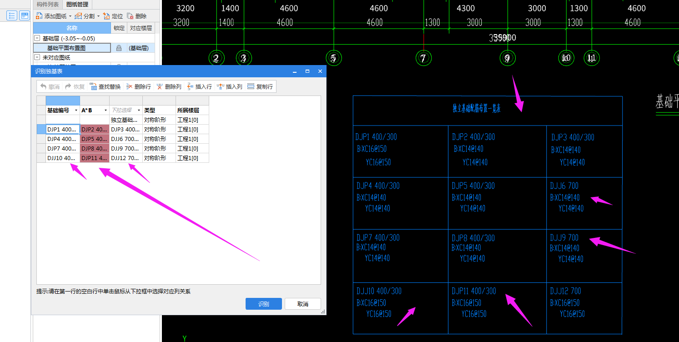679x342 pixels.
Task: Click the (基础层) floor cell
Action: tap(141, 48)
